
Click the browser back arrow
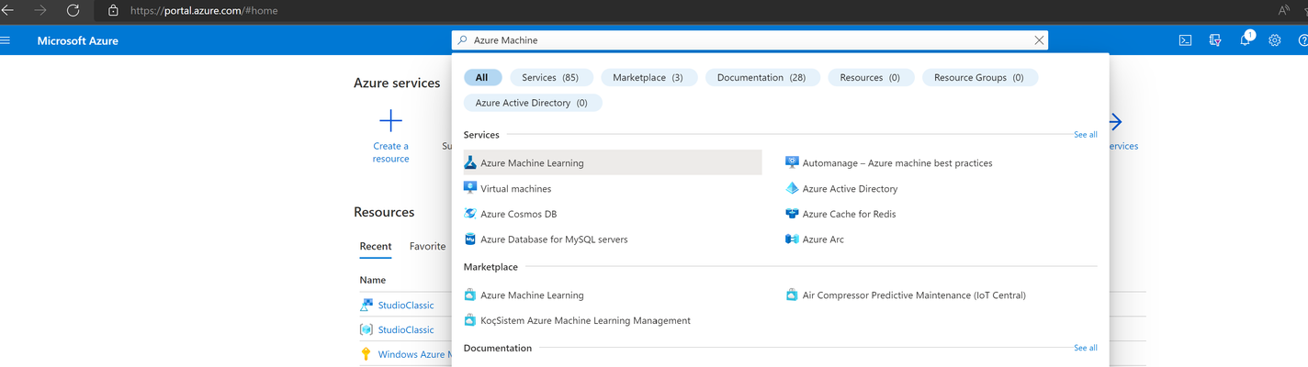8,10
